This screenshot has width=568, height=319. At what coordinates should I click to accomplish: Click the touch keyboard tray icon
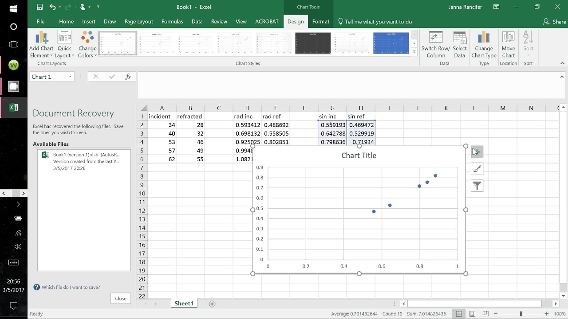(x=13, y=262)
